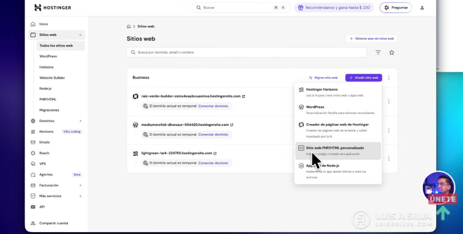The image size is (463, 234).
Task: Choose Creador de páginas web de Hostinger
Action: (338, 130)
